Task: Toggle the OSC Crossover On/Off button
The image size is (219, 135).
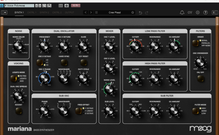Action: pyautogui.click(x=200, y=78)
